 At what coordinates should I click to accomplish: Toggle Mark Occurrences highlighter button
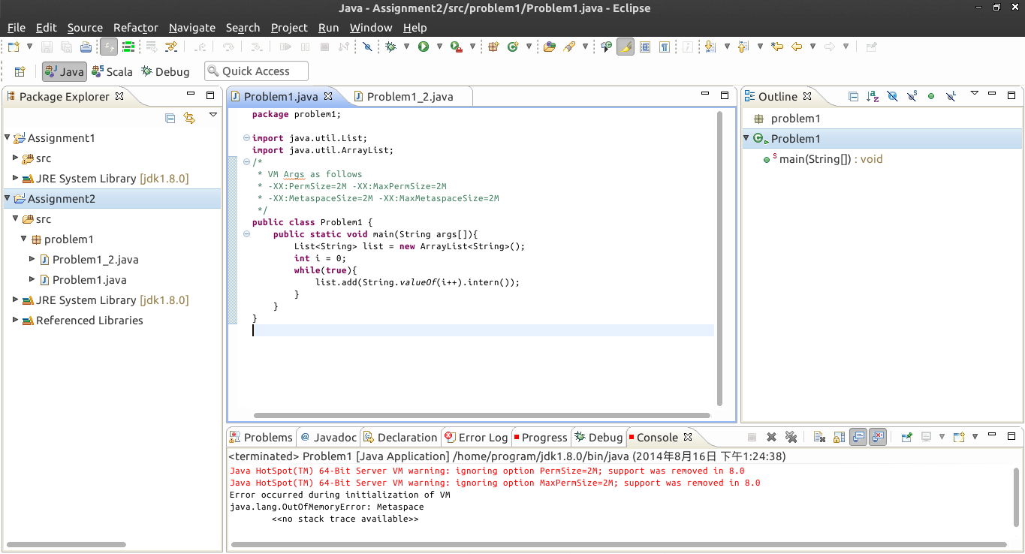[625, 47]
